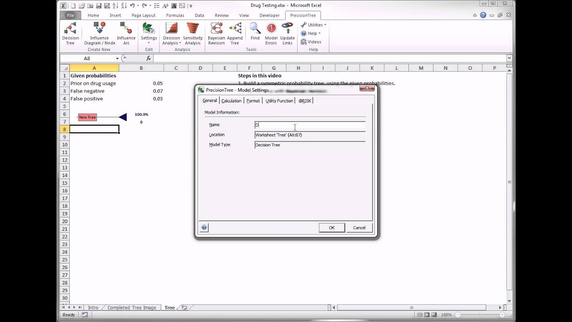Click the Name Box showing A8

tap(87, 59)
